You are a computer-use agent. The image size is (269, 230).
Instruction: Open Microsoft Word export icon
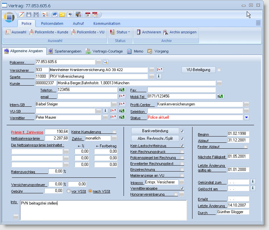tap(54, 15)
